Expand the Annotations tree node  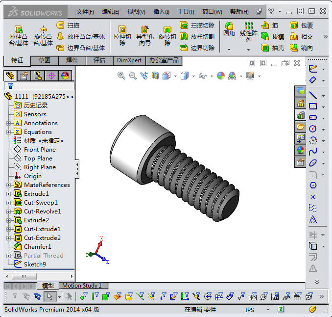click(8, 123)
